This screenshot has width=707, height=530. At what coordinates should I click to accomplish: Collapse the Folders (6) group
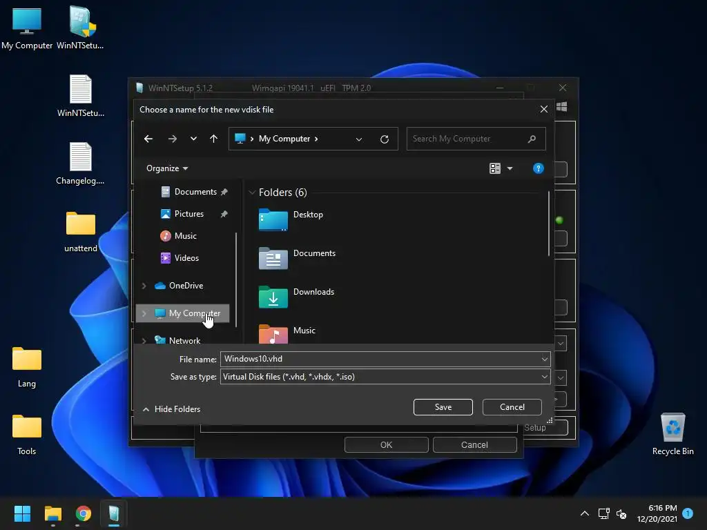pyautogui.click(x=252, y=193)
